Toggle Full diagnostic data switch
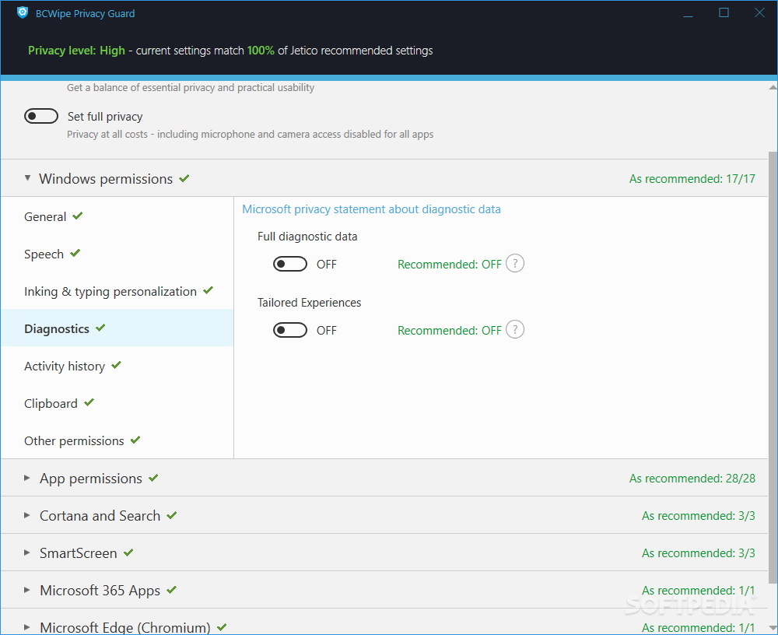Image resolution: width=778 pixels, height=635 pixels. click(x=290, y=264)
